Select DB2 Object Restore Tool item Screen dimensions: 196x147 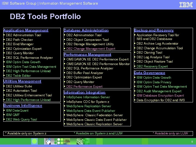pos(155,62)
